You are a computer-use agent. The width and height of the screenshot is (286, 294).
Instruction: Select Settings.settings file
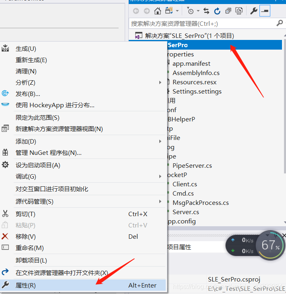[x=197, y=91]
